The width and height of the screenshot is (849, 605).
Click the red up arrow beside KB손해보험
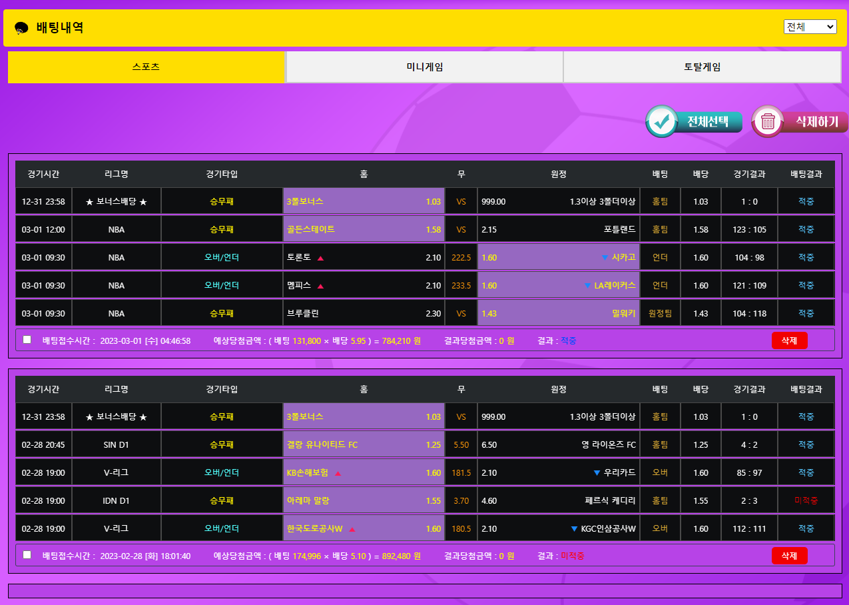coord(338,473)
